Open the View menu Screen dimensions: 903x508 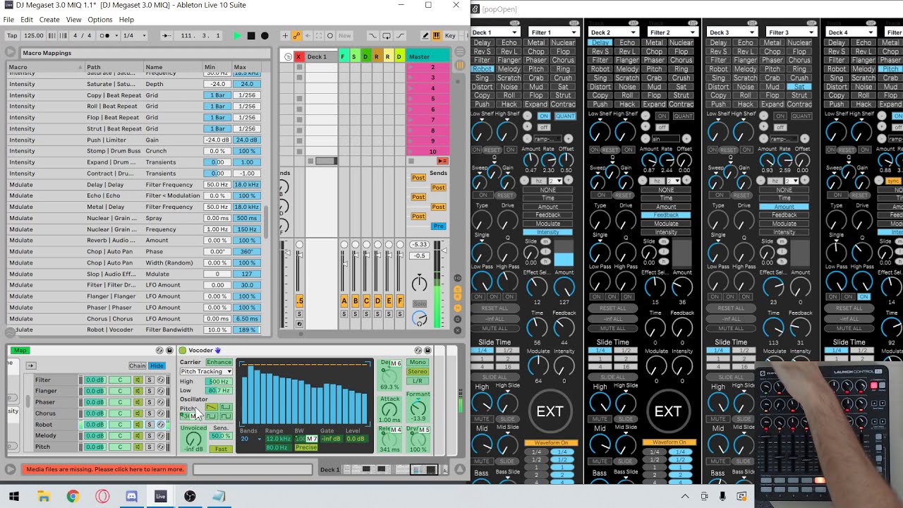click(73, 20)
